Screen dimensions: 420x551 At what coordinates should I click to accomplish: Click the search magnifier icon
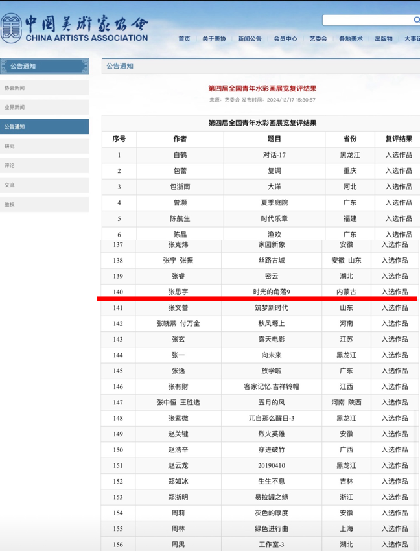(x=416, y=20)
